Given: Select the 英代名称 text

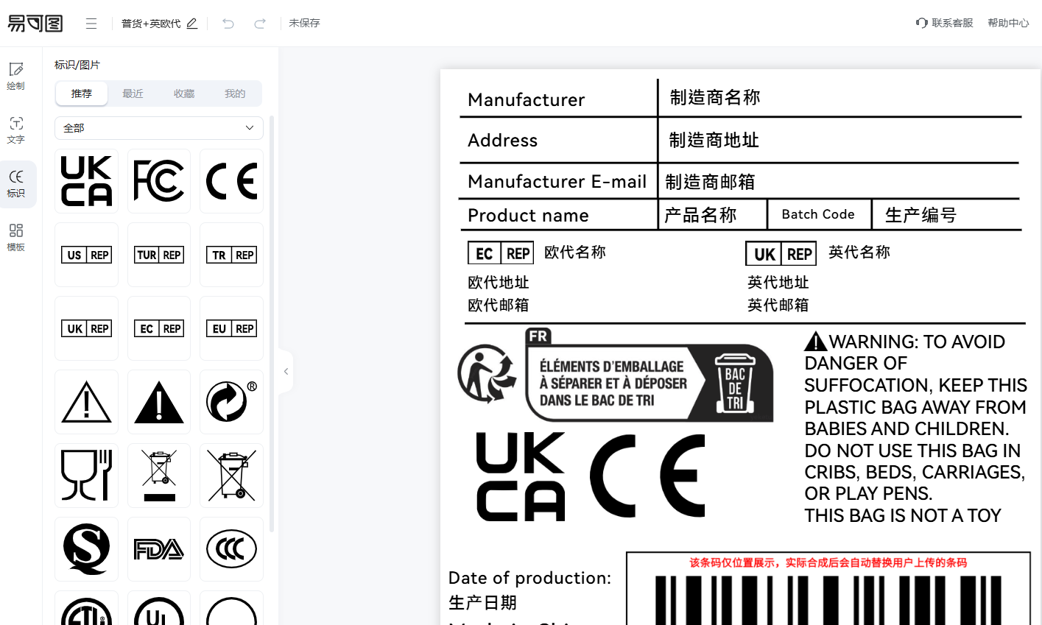Looking at the screenshot, I should [859, 253].
